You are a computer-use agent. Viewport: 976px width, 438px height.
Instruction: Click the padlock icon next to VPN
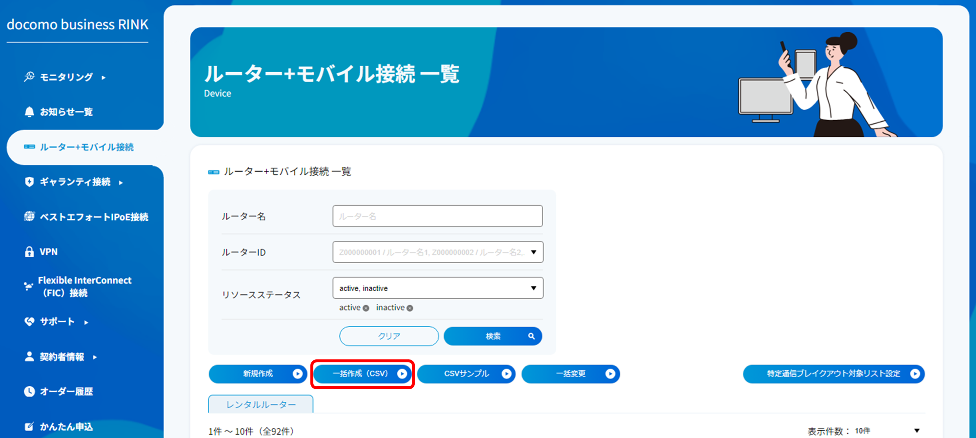tap(29, 251)
